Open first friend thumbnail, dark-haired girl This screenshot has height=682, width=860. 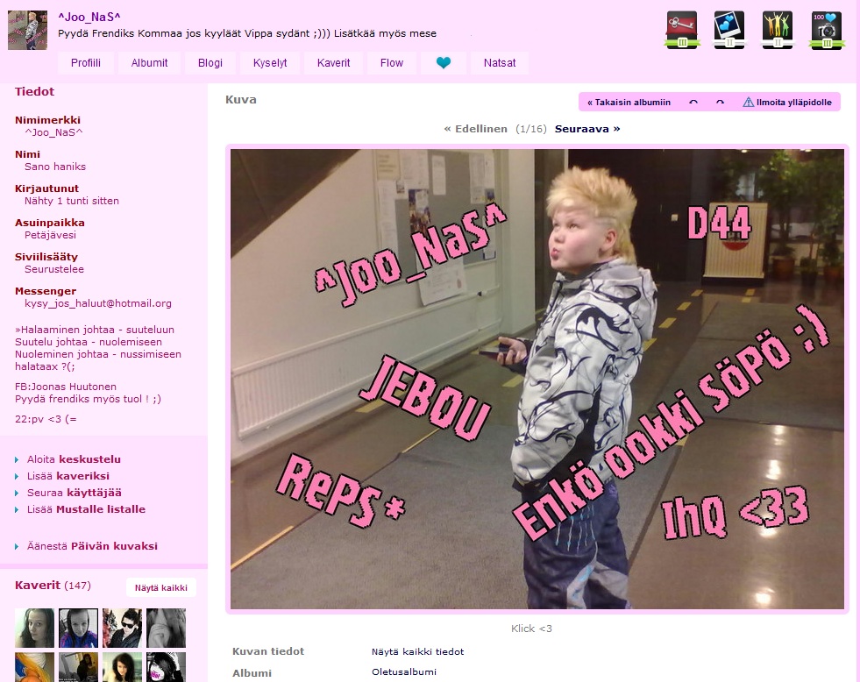tap(34, 628)
